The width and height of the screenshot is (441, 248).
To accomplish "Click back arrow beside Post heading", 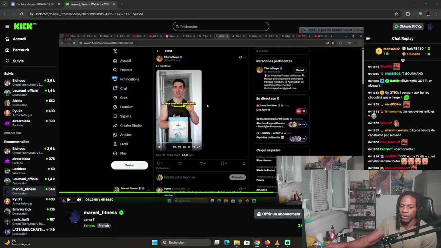I will coord(158,51).
